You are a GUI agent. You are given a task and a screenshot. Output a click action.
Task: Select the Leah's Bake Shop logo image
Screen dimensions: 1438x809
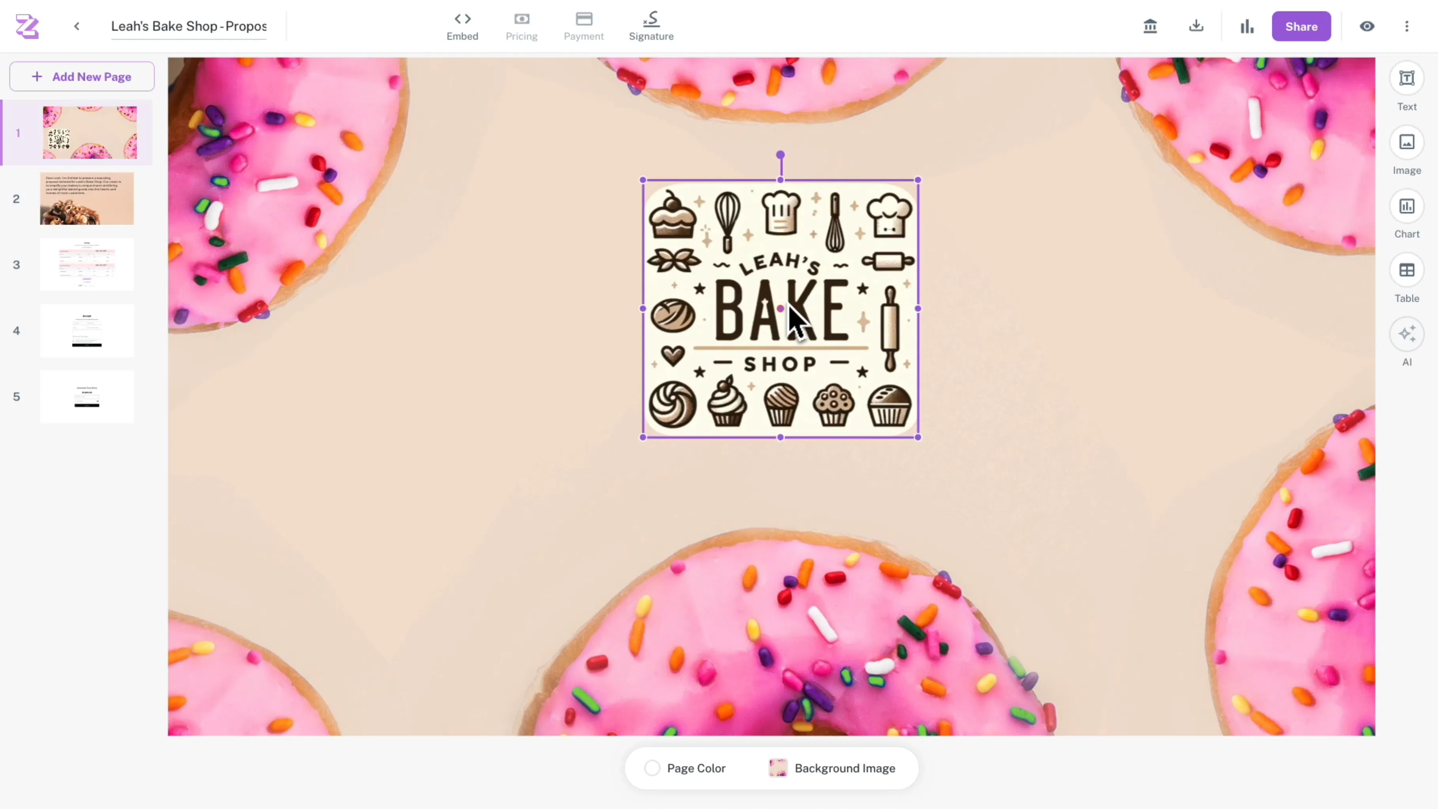pos(781,309)
